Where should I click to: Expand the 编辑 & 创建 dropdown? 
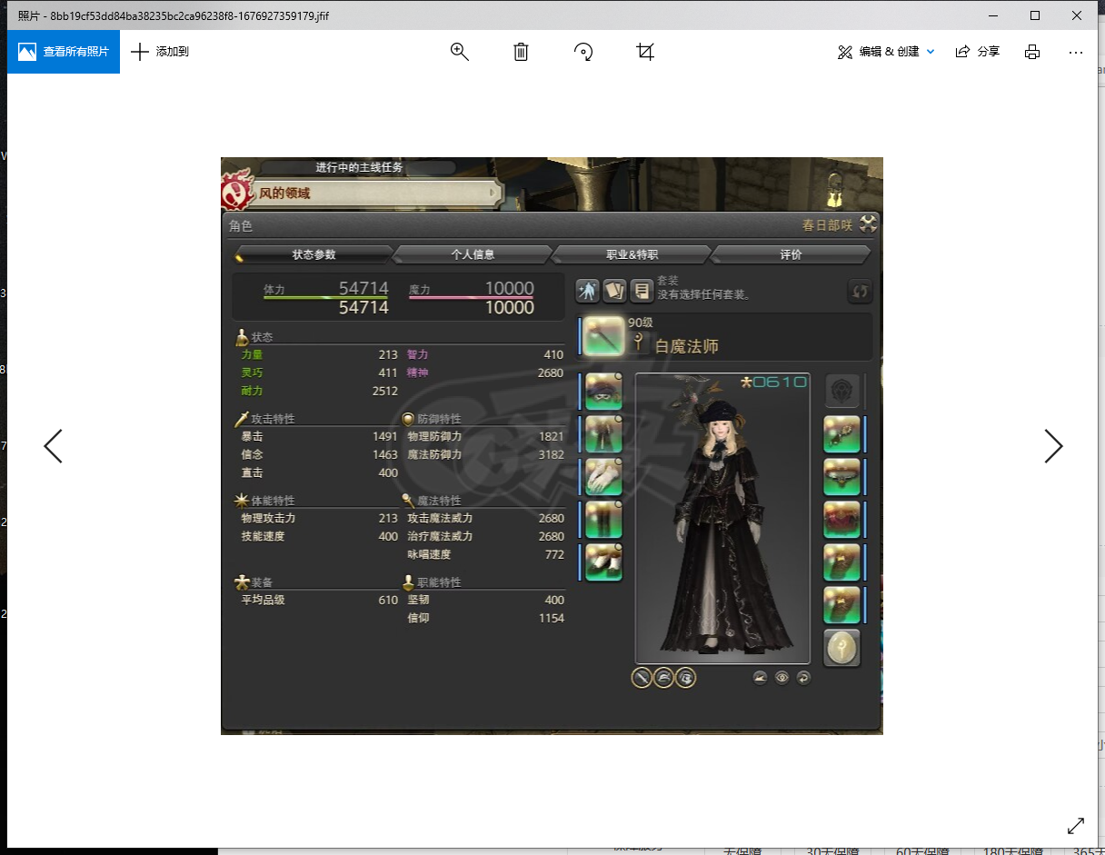coord(886,52)
